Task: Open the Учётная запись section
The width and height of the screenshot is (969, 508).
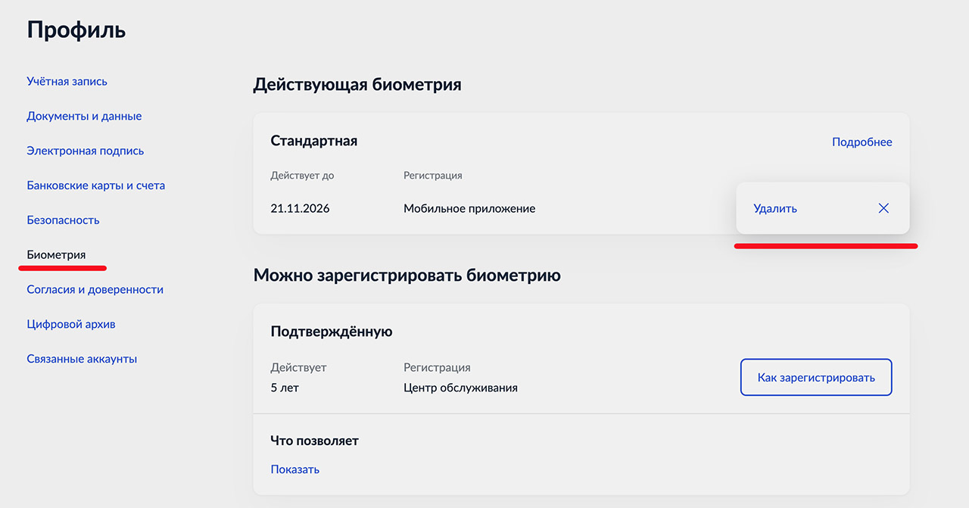Action: click(67, 81)
